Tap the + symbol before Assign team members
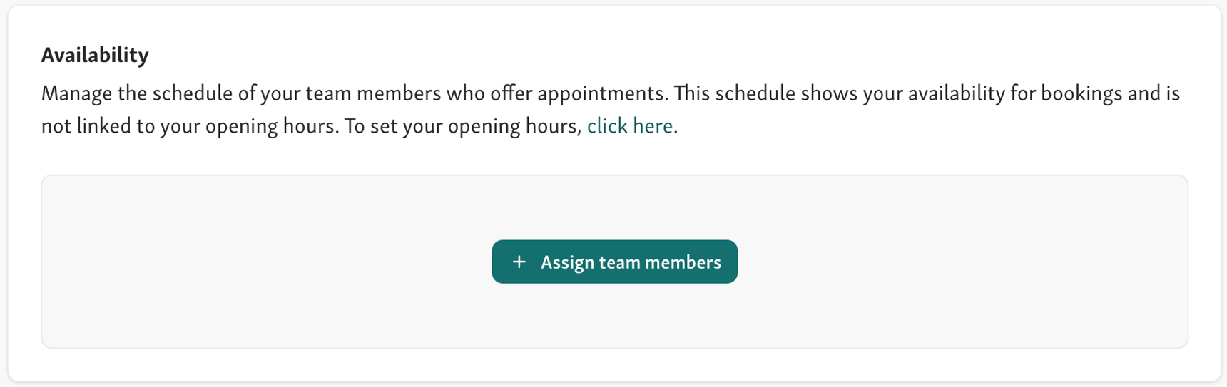 (519, 262)
